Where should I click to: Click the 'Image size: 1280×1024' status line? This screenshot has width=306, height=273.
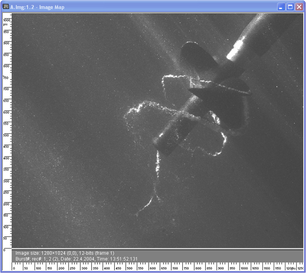pos(65,253)
